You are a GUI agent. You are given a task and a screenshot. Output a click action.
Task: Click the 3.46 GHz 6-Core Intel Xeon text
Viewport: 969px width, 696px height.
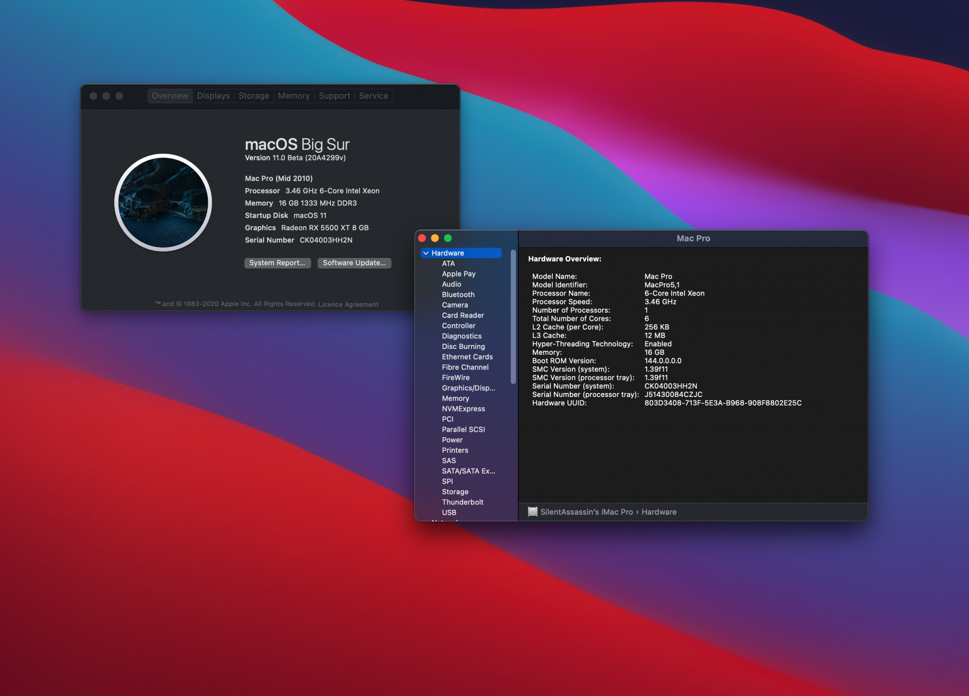pyautogui.click(x=332, y=191)
